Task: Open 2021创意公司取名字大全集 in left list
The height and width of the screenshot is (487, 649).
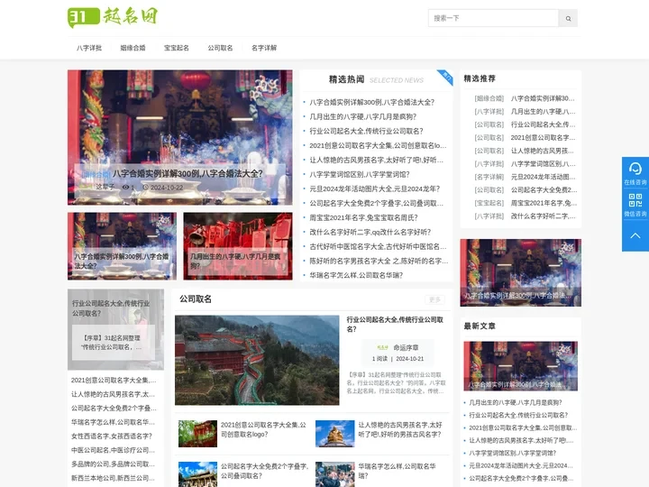Action: click(114, 381)
